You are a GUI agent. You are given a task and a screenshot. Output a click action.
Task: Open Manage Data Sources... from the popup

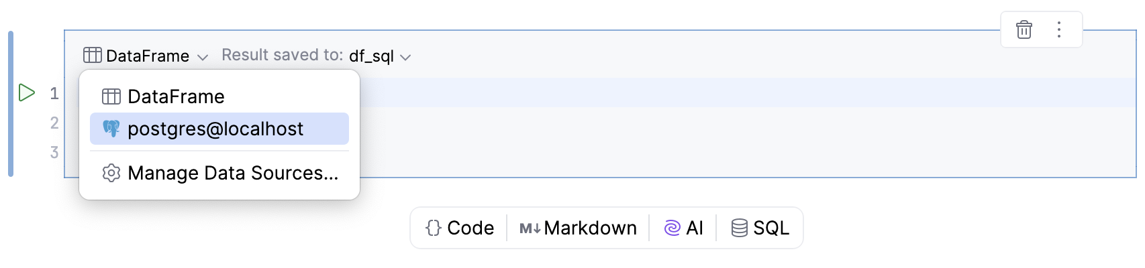tap(232, 173)
